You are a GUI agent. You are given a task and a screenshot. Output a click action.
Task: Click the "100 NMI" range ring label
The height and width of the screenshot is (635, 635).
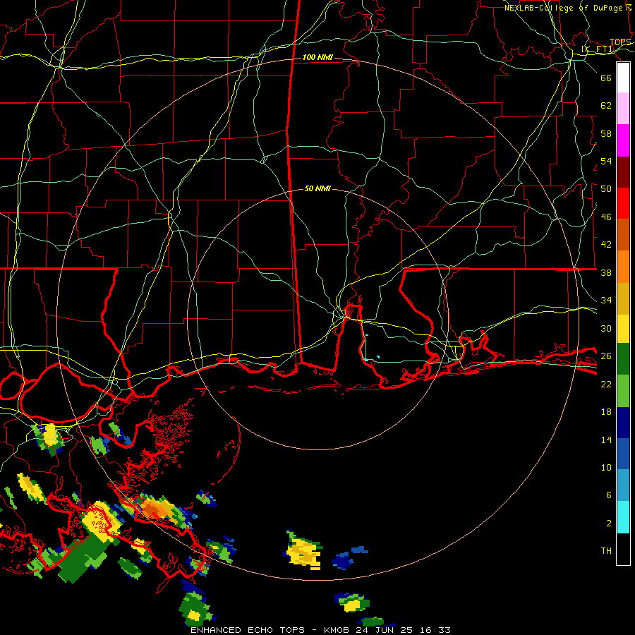(x=317, y=58)
